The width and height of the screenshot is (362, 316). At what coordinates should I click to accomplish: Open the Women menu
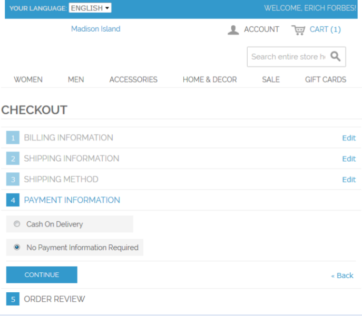tap(28, 80)
